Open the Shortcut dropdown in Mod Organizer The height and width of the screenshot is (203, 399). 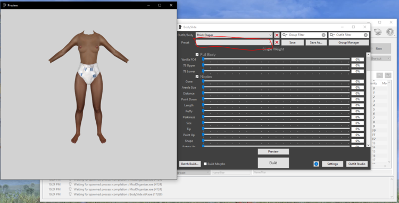381,58
